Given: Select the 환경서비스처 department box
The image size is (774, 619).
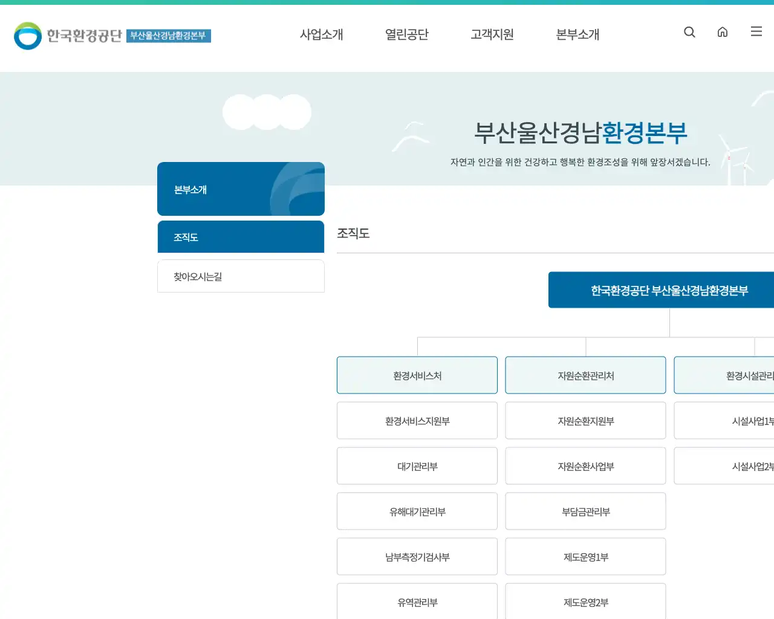Looking at the screenshot, I should coord(417,375).
